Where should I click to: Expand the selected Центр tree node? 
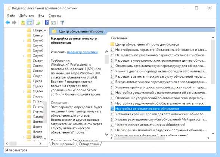24,137
